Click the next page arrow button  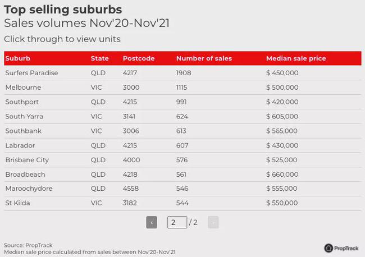[x=213, y=222]
